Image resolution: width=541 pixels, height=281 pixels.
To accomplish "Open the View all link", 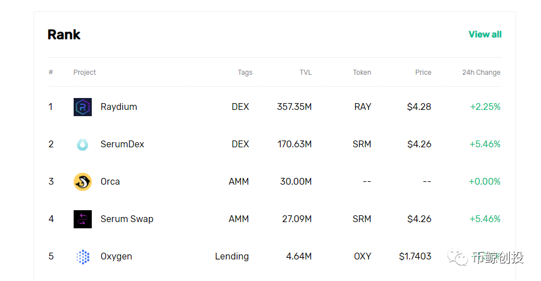I will (485, 35).
